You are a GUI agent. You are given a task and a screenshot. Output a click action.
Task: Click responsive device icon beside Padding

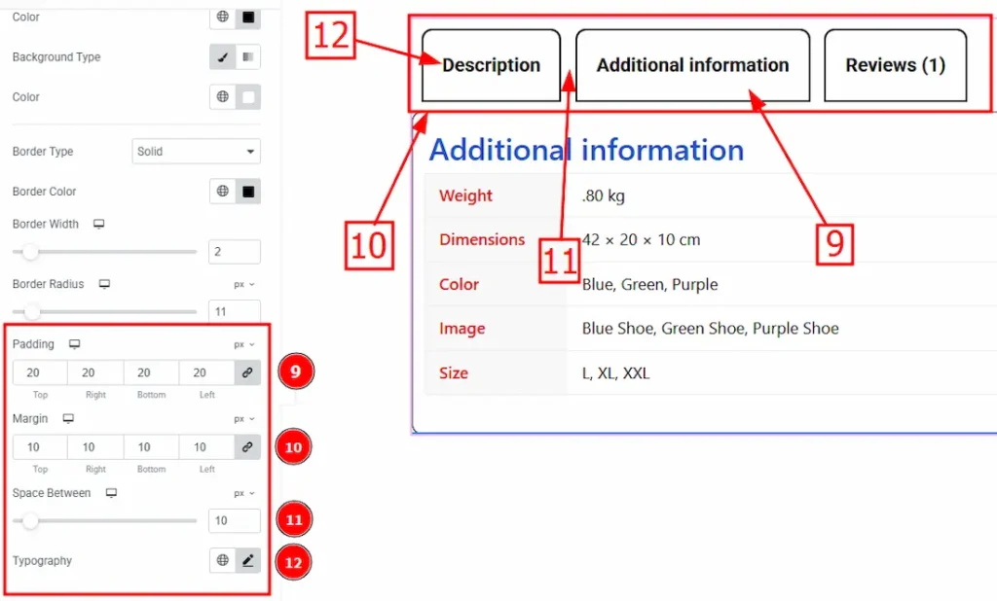(74, 344)
